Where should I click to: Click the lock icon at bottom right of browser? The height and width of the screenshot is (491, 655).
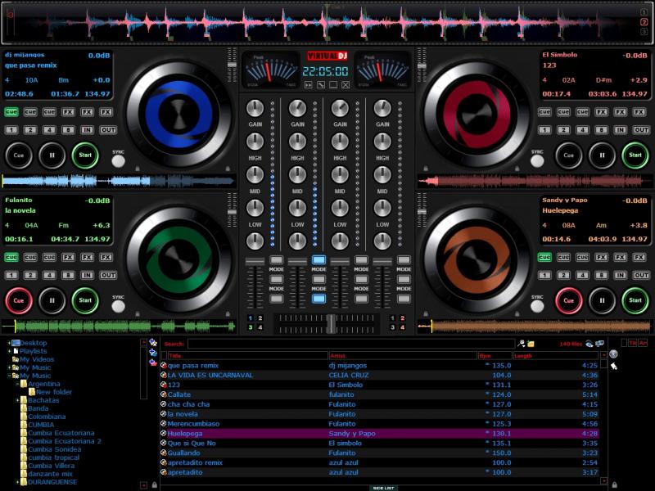pos(614,484)
